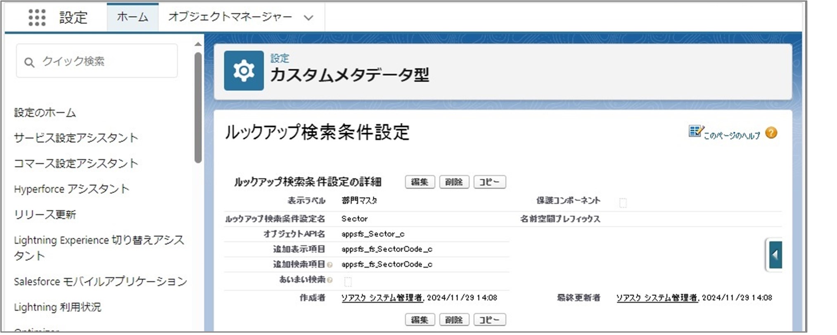Click the top 削除 button
Viewport: 837px width, 335px height.
coord(454,182)
